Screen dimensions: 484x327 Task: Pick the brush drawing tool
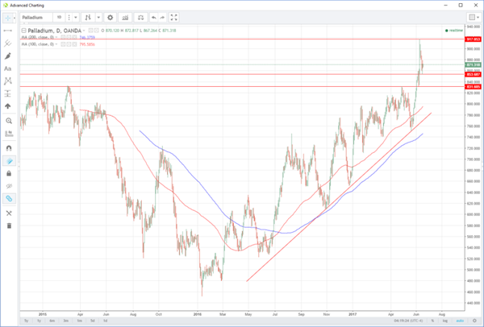8,56
